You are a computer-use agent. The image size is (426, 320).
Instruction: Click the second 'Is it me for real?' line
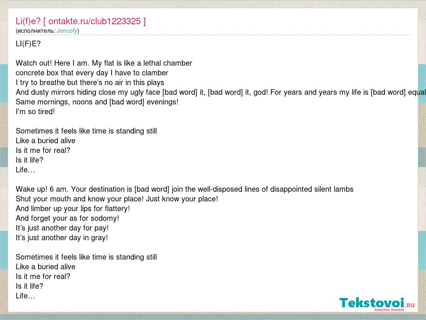point(43,277)
